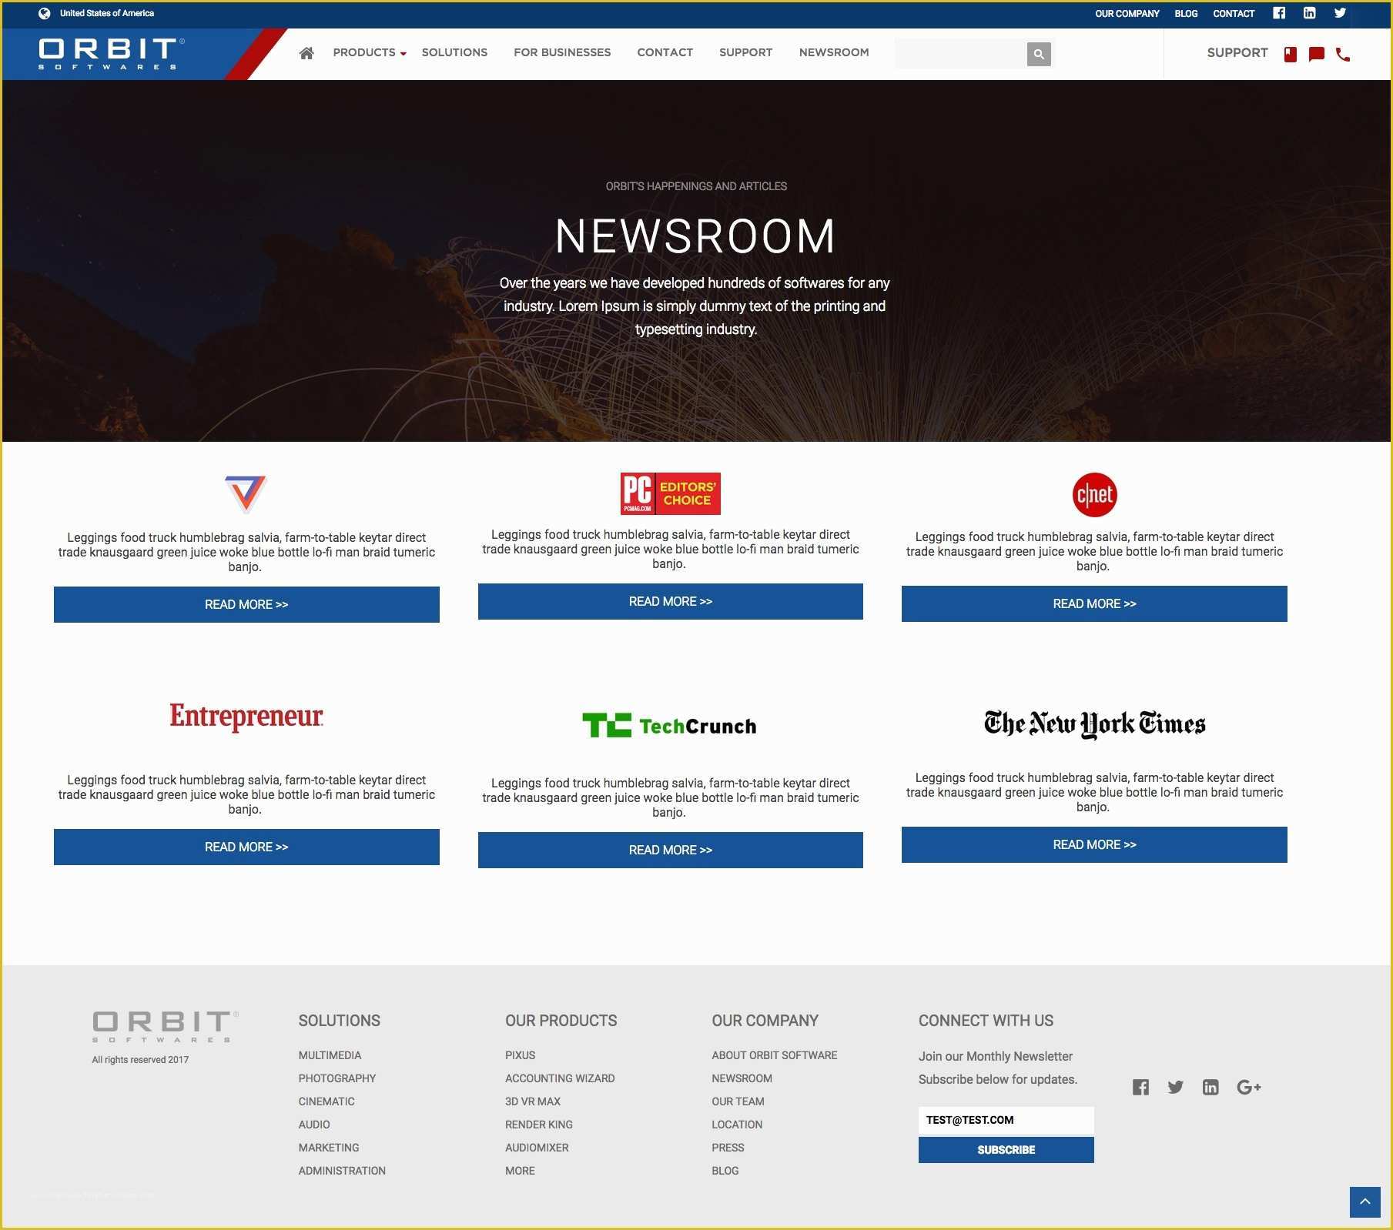Click the TechCrunch logo
The width and height of the screenshot is (1393, 1230).
[670, 725]
